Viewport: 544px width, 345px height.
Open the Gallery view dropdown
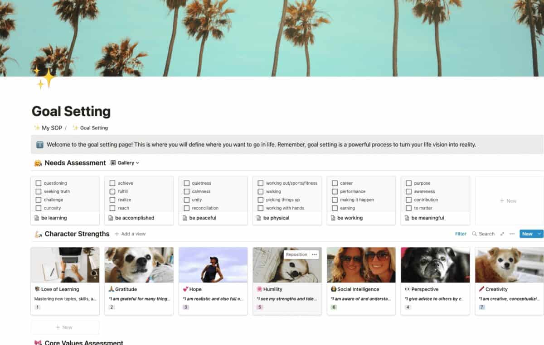125,163
